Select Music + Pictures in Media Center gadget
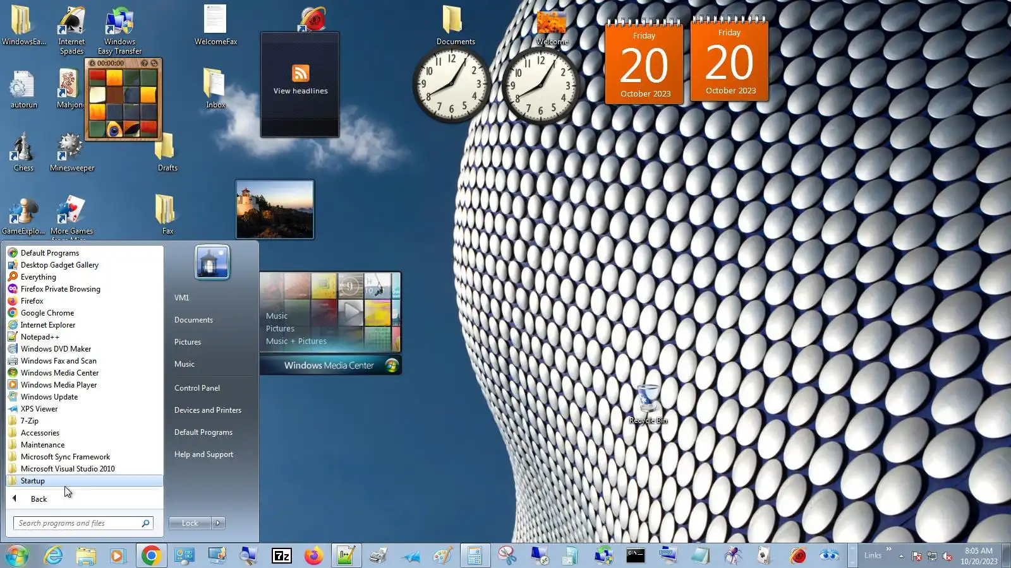The width and height of the screenshot is (1011, 568). point(296,341)
